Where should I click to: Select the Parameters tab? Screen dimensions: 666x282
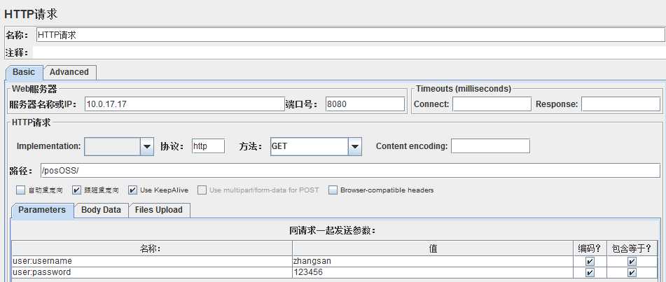click(42, 210)
